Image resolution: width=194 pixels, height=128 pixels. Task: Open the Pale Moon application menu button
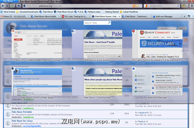(x=9, y=1)
